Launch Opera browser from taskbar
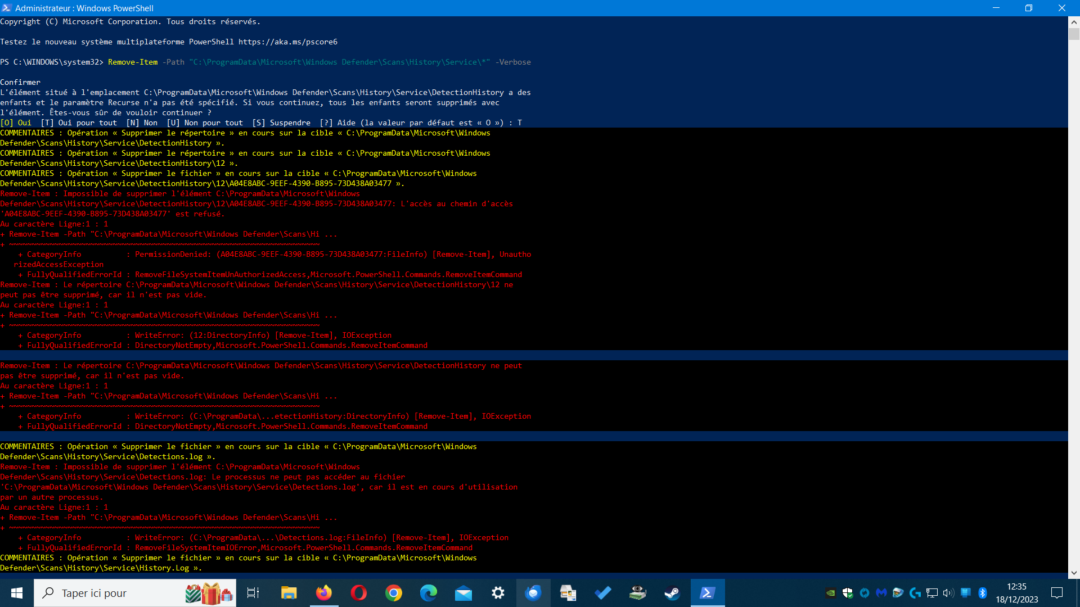1080x607 pixels. coord(359,593)
